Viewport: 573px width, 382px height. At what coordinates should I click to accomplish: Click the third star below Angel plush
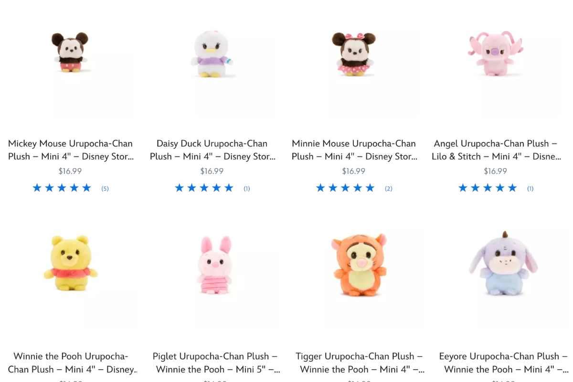click(488, 188)
